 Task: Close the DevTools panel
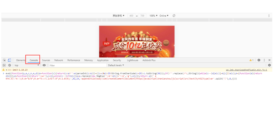(269, 60)
